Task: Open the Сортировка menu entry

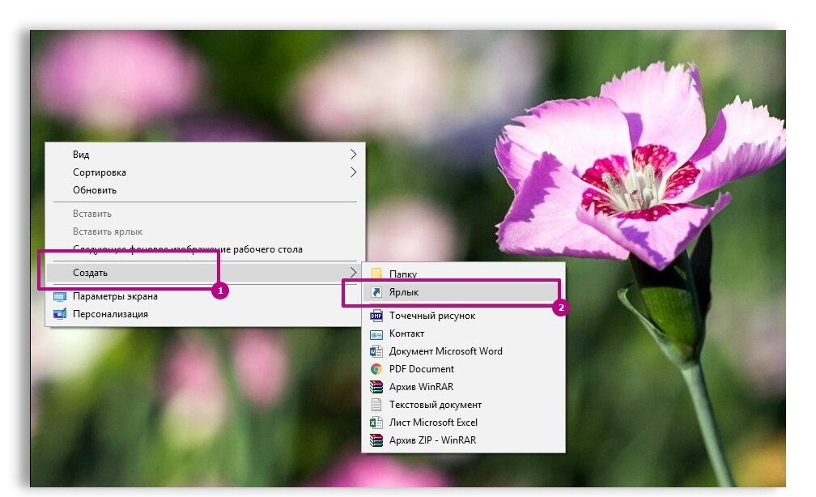Action: click(x=205, y=172)
